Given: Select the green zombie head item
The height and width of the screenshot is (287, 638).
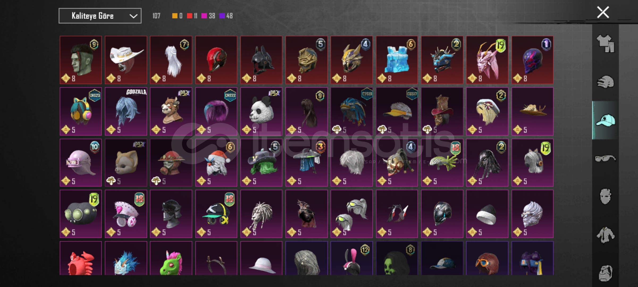Looking at the screenshot, I should tap(81, 60).
